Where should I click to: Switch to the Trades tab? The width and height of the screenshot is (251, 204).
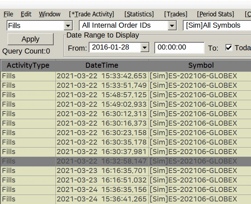click(x=175, y=14)
